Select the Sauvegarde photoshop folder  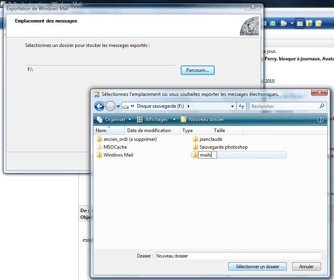223,147
